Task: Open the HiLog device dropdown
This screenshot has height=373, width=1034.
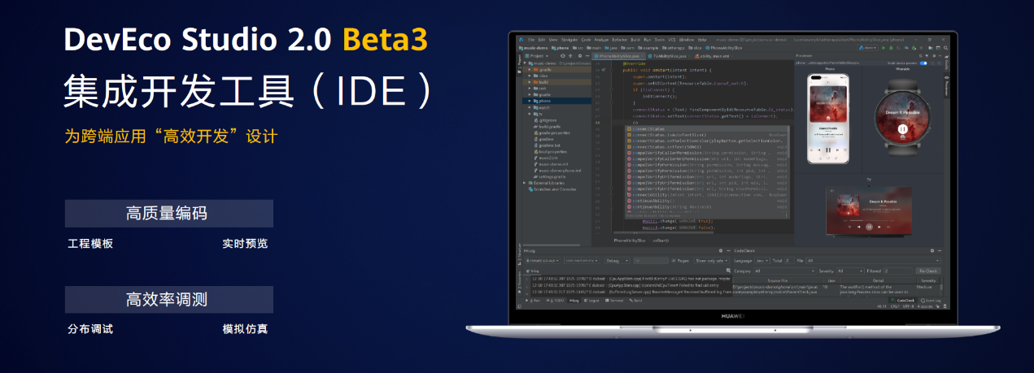Action: tap(543, 261)
